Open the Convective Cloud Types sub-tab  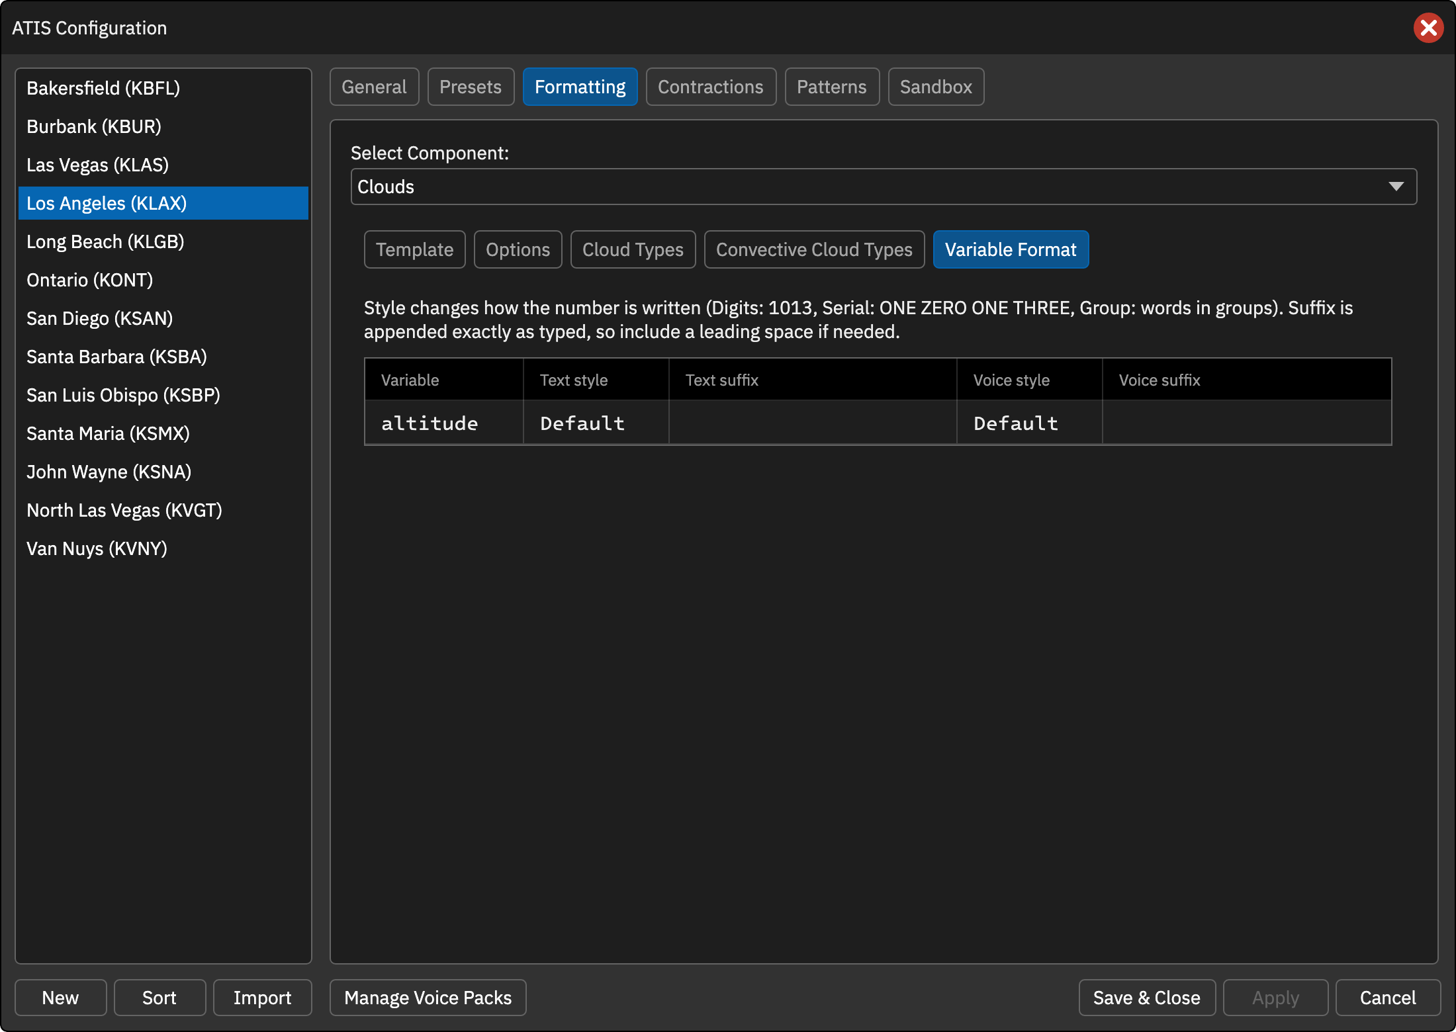[x=814, y=249]
